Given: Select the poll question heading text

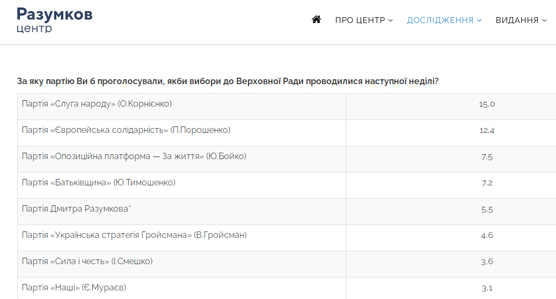Looking at the screenshot, I should (x=228, y=81).
